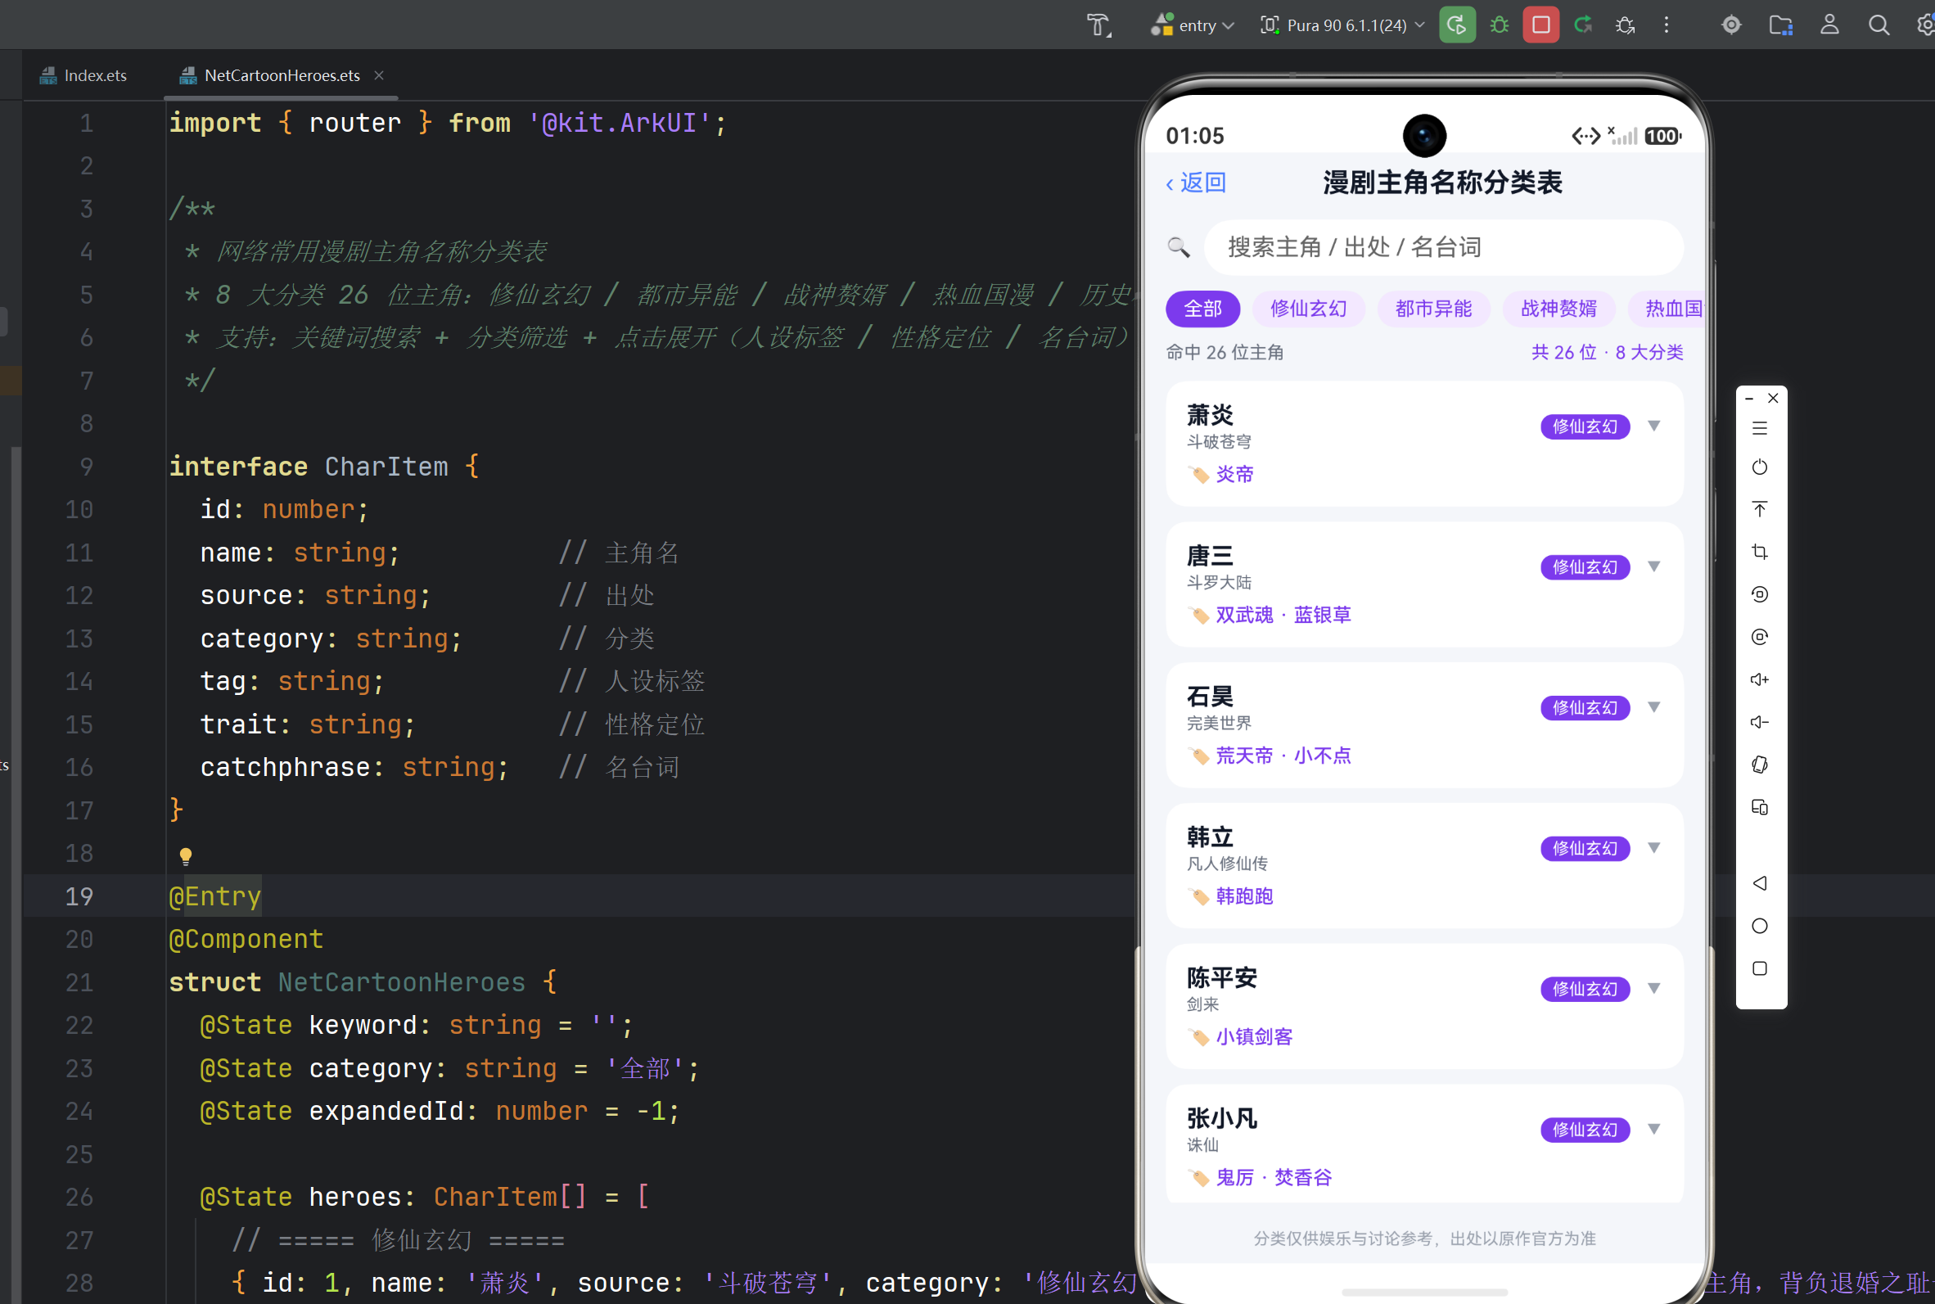The image size is (1935, 1304).
Task: Click 'struct NetCartoonHeroes' on line 21
Action: click(x=347, y=982)
